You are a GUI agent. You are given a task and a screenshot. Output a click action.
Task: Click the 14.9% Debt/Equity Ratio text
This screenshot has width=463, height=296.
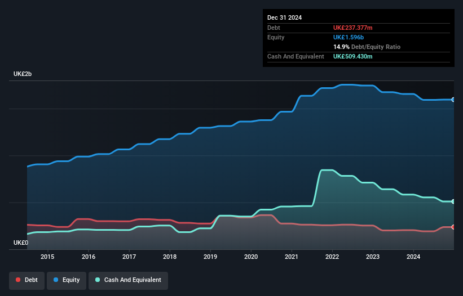click(x=367, y=47)
